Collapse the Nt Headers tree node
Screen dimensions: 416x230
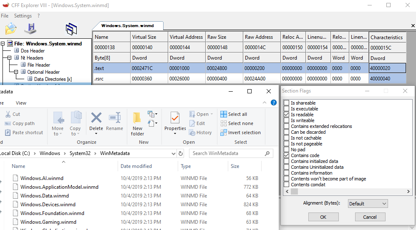click(x=9, y=58)
